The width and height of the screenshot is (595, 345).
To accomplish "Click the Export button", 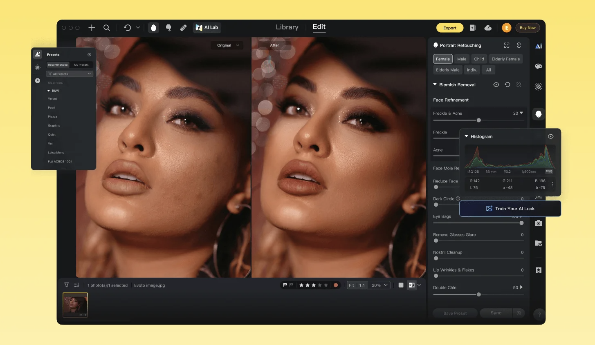I will coord(450,28).
